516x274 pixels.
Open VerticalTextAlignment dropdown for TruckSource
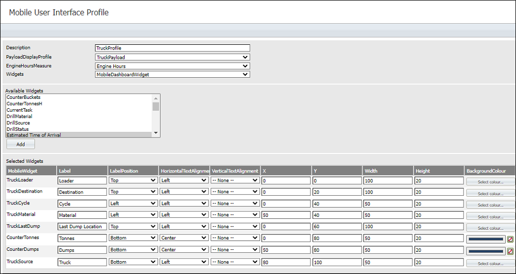tap(235, 262)
